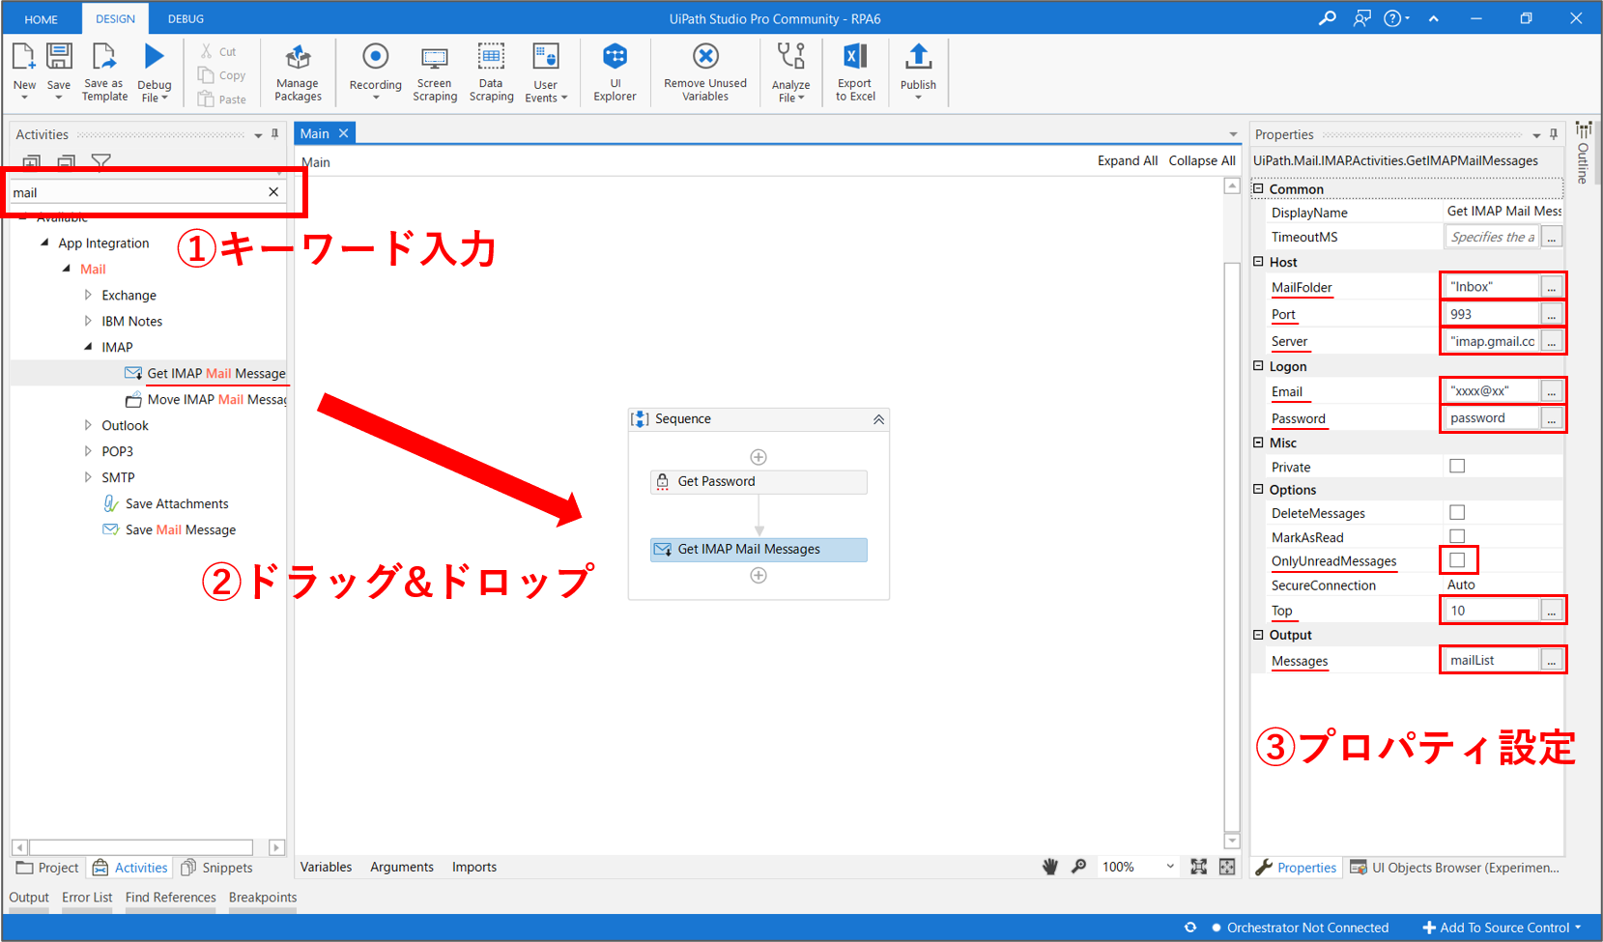Toggle the DeleteMessages checkbox
The width and height of the screenshot is (1603, 942).
(1457, 513)
